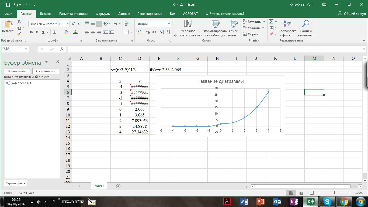Toggle bold (Ж) formatting
This screenshot has width=368, height=207.
click(31, 32)
